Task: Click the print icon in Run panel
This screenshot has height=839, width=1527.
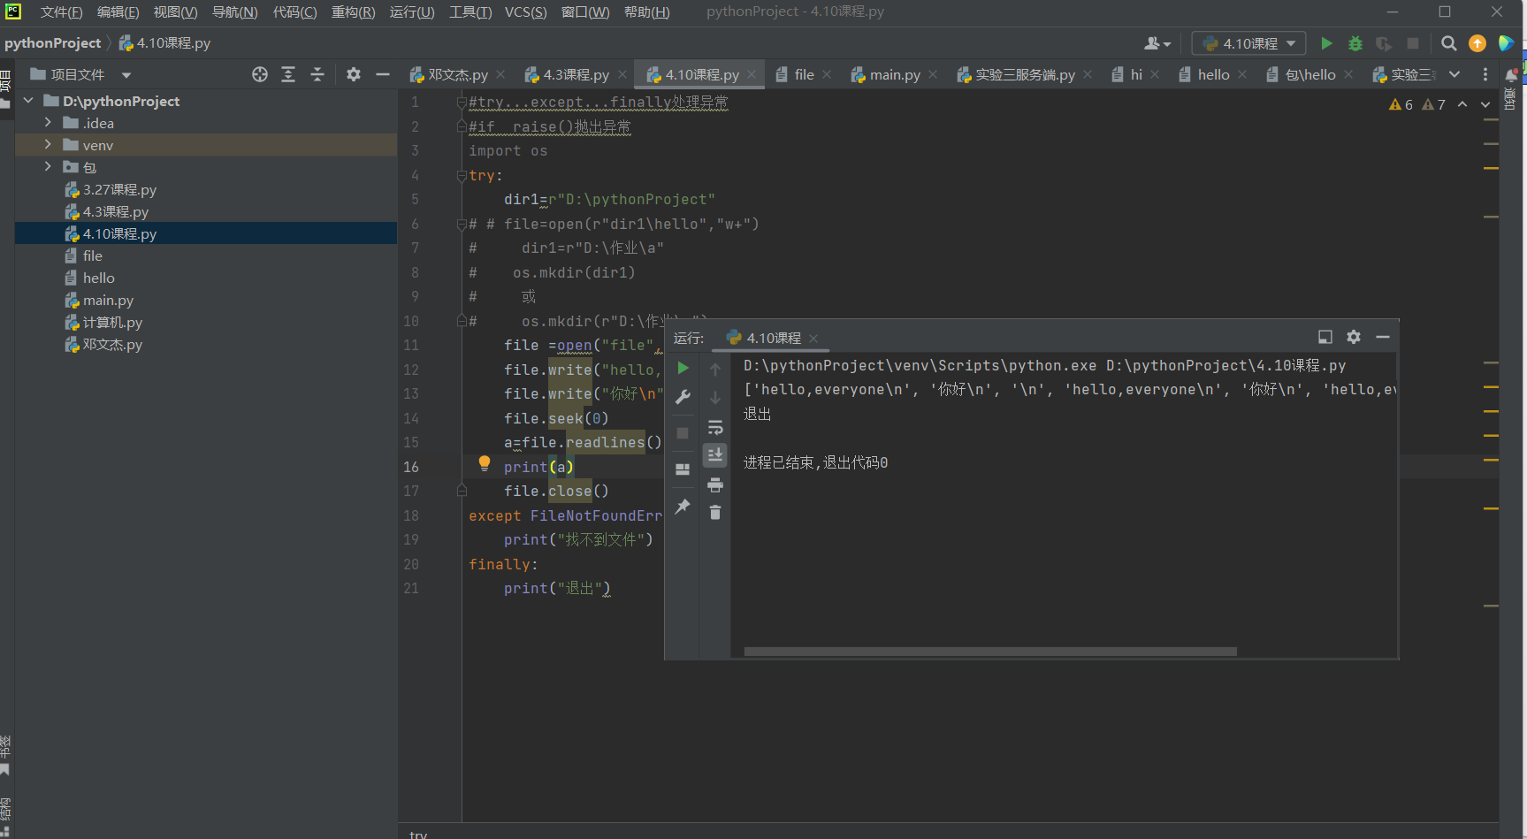Action: point(715,484)
